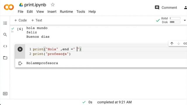This screenshot has height=105, width=187.
Task: Click output line hola mundo
Action: coord(37,28)
